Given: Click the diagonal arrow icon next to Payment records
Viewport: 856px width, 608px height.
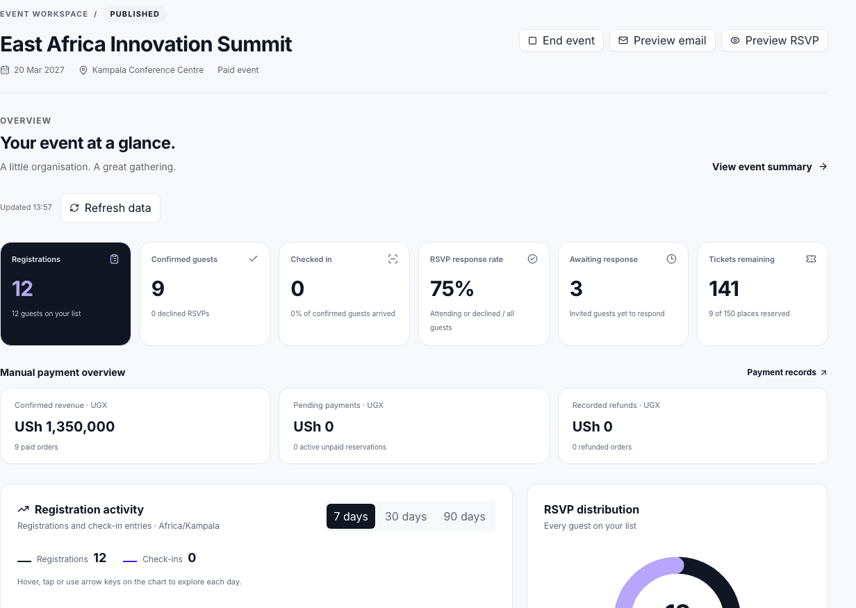Looking at the screenshot, I should (x=824, y=372).
